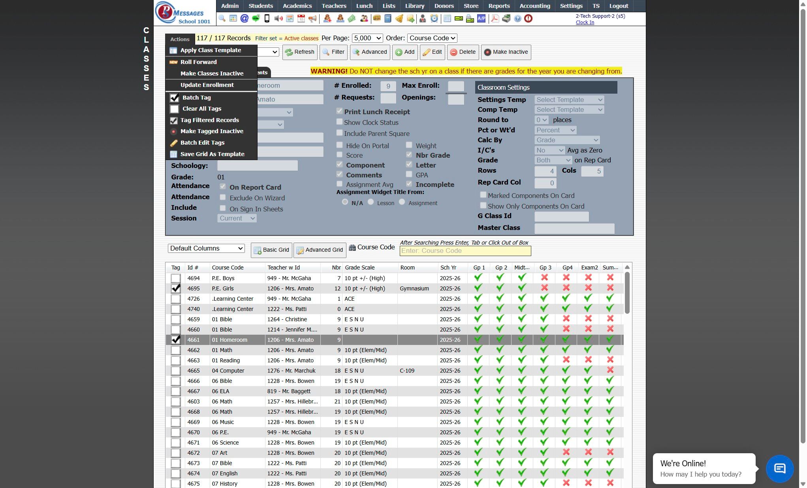This screenshot has width=807, height=488.
Task: Click the alarm clock toolbar icon
Action: click(x=434, y=19)
